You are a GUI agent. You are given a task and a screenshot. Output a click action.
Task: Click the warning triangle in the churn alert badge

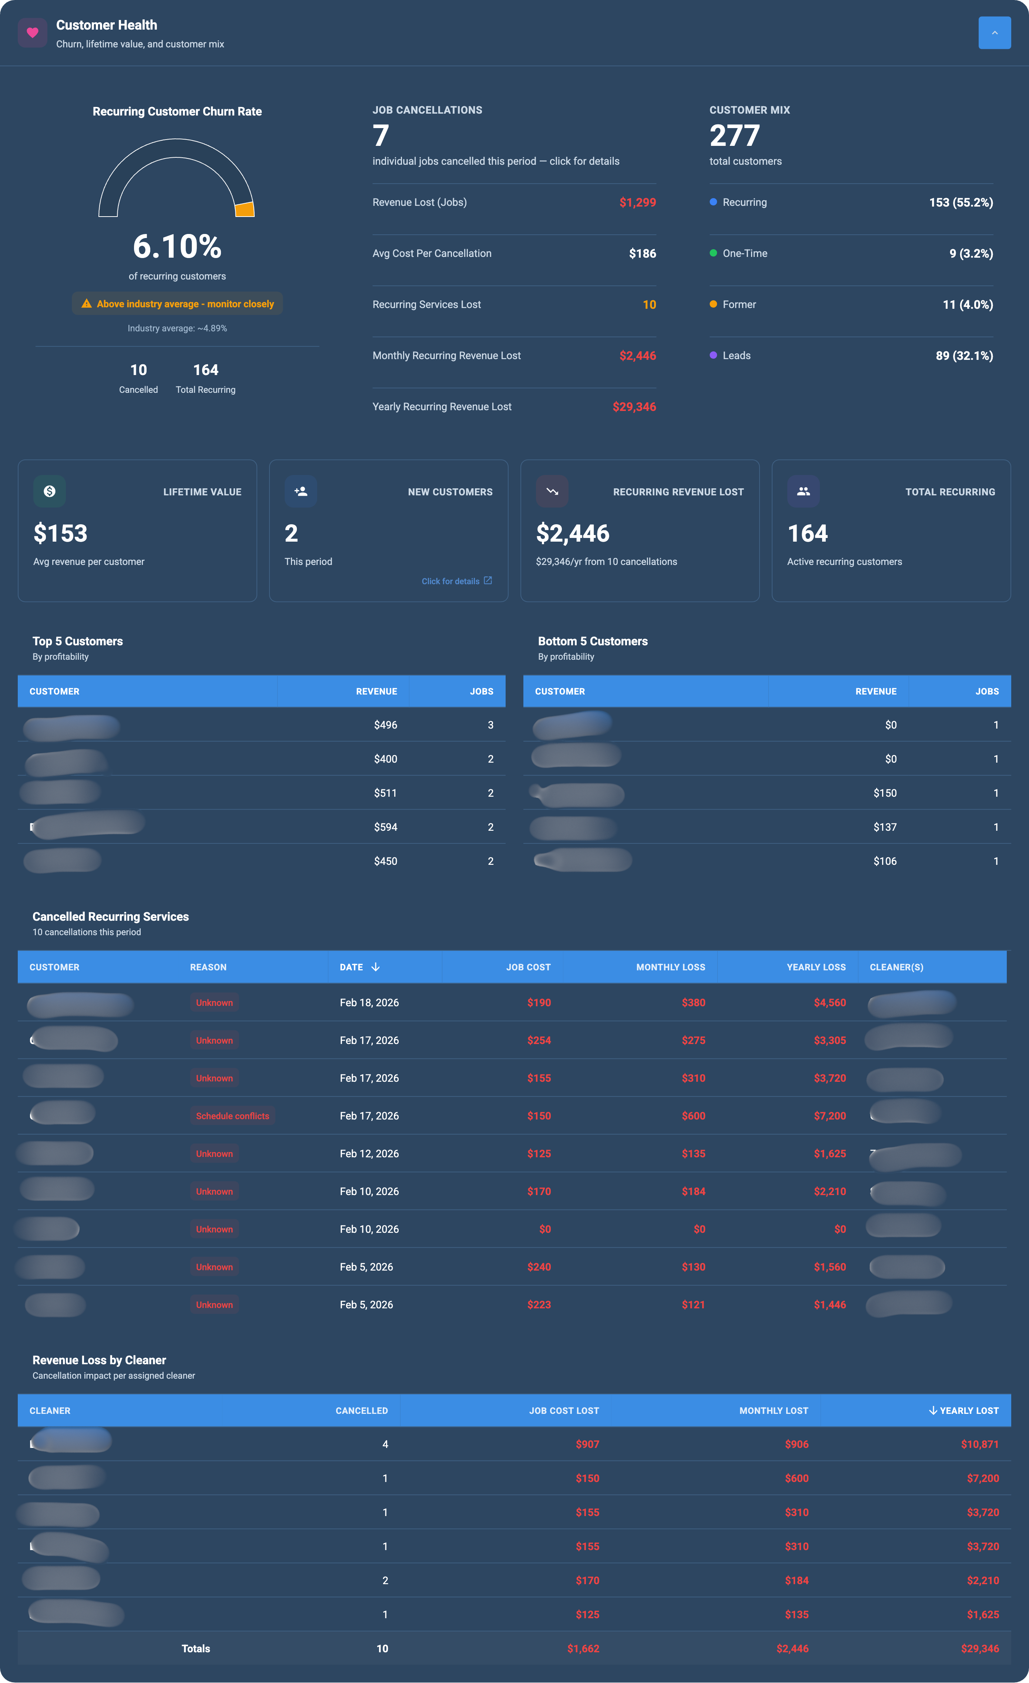click(x=87, y=303)
